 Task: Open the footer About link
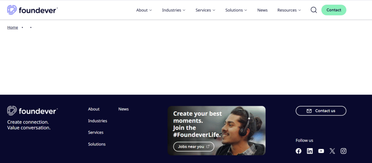(94, 109)
